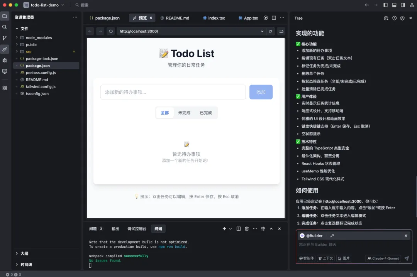Image resolution: width=417 pixels, height=277 pixels.
Task: Open the Debug bug icon in activity bar
Action: click(5, 60)
